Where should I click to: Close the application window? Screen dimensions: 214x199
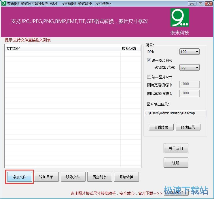(209, 3)
